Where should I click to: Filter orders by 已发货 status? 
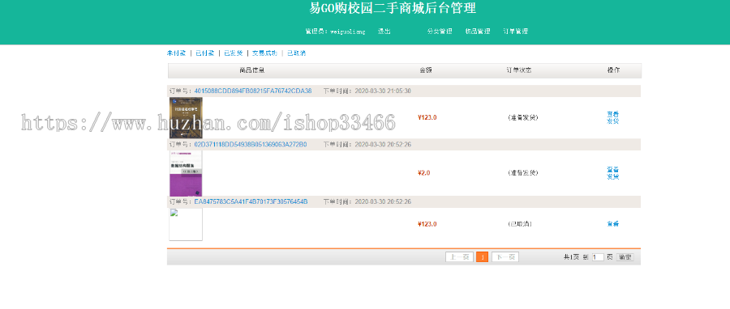[x=234, y=53]
